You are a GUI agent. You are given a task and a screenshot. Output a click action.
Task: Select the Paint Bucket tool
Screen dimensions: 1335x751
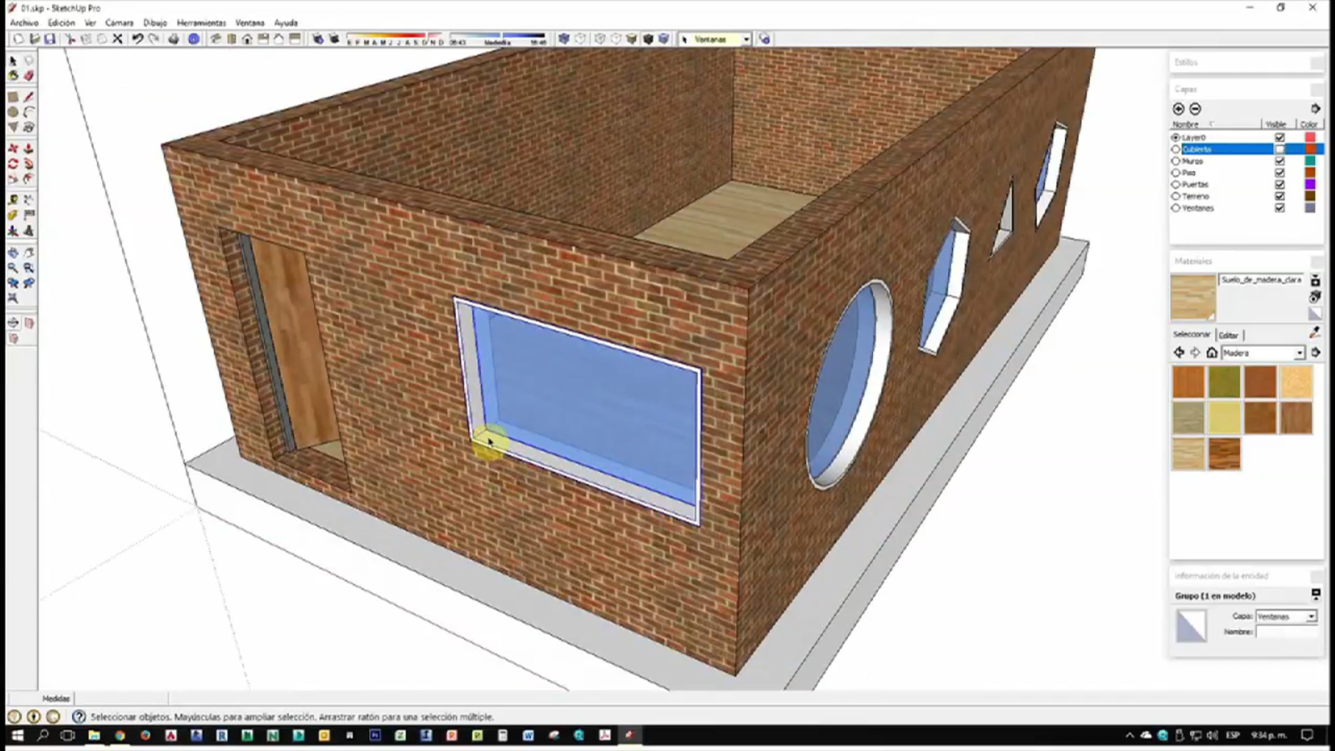pyautogui.click(x=13, y=76)
